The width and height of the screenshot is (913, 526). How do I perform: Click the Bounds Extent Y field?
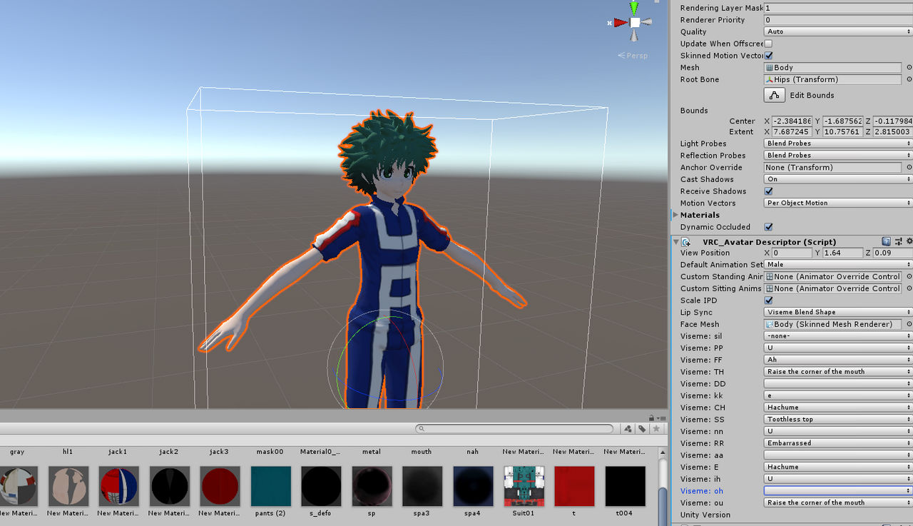pos(843,132)
